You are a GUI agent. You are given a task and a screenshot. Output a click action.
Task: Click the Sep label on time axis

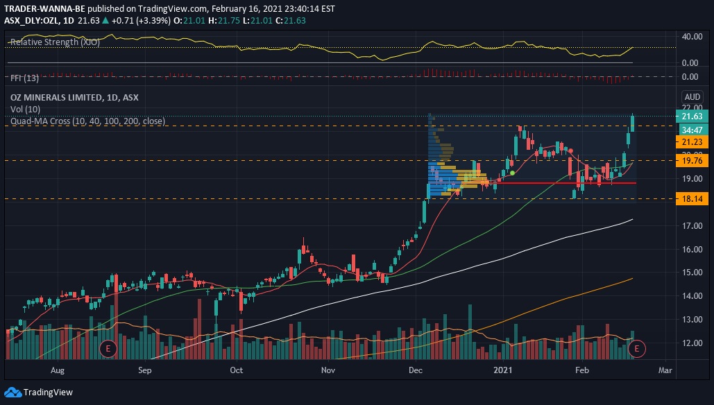(145, 370)
